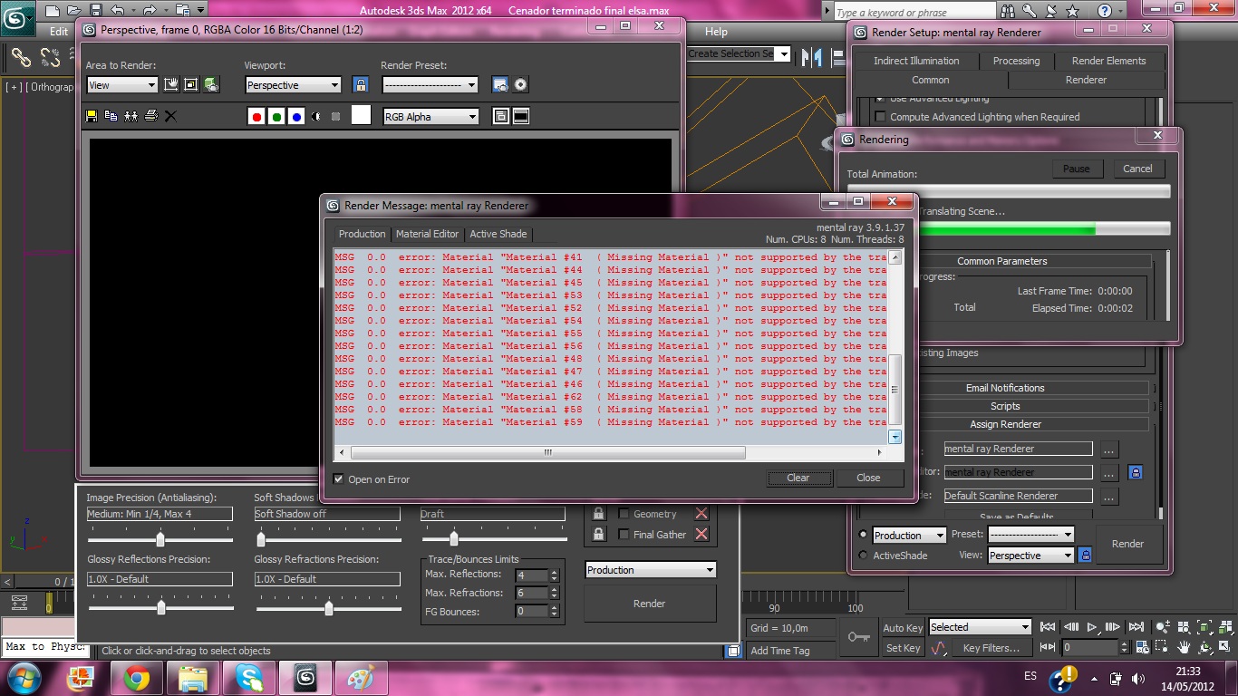Viewport: 1238px width, 696px height.
Task: Click Print Image icon in frame window
Action: click(150, 116)
